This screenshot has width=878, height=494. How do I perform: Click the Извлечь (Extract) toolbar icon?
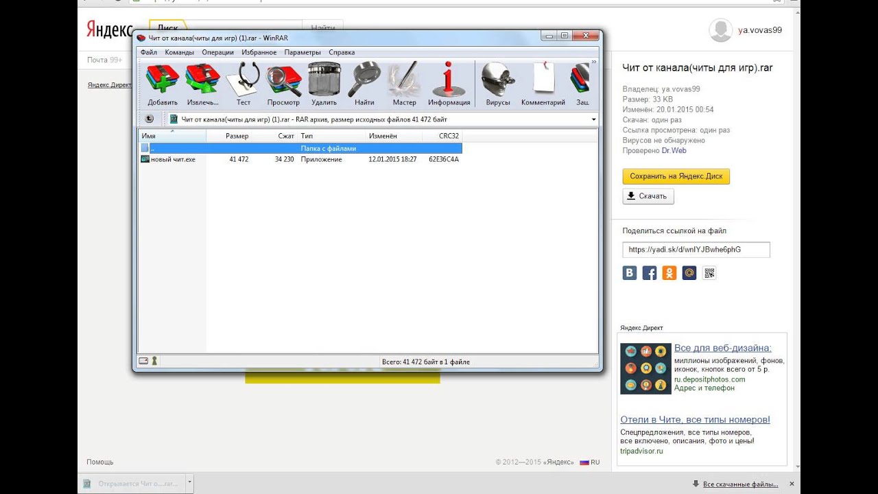click(x=203, y=84)
